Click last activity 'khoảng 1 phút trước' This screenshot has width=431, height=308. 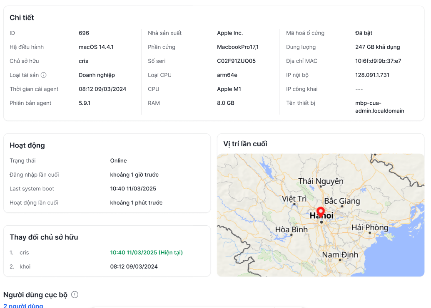coord(136,203)
